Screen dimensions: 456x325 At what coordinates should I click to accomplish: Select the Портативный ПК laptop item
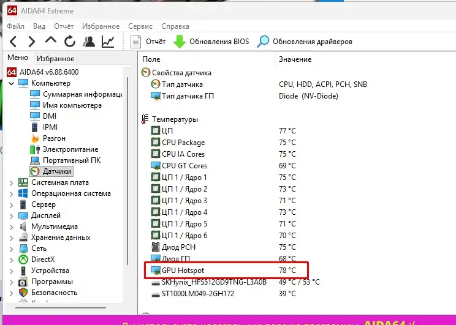tap(66, 160)
